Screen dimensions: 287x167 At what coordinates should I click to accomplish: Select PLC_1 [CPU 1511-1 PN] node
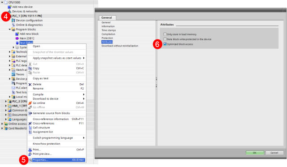pyautogui.click(x=27, y=16)
